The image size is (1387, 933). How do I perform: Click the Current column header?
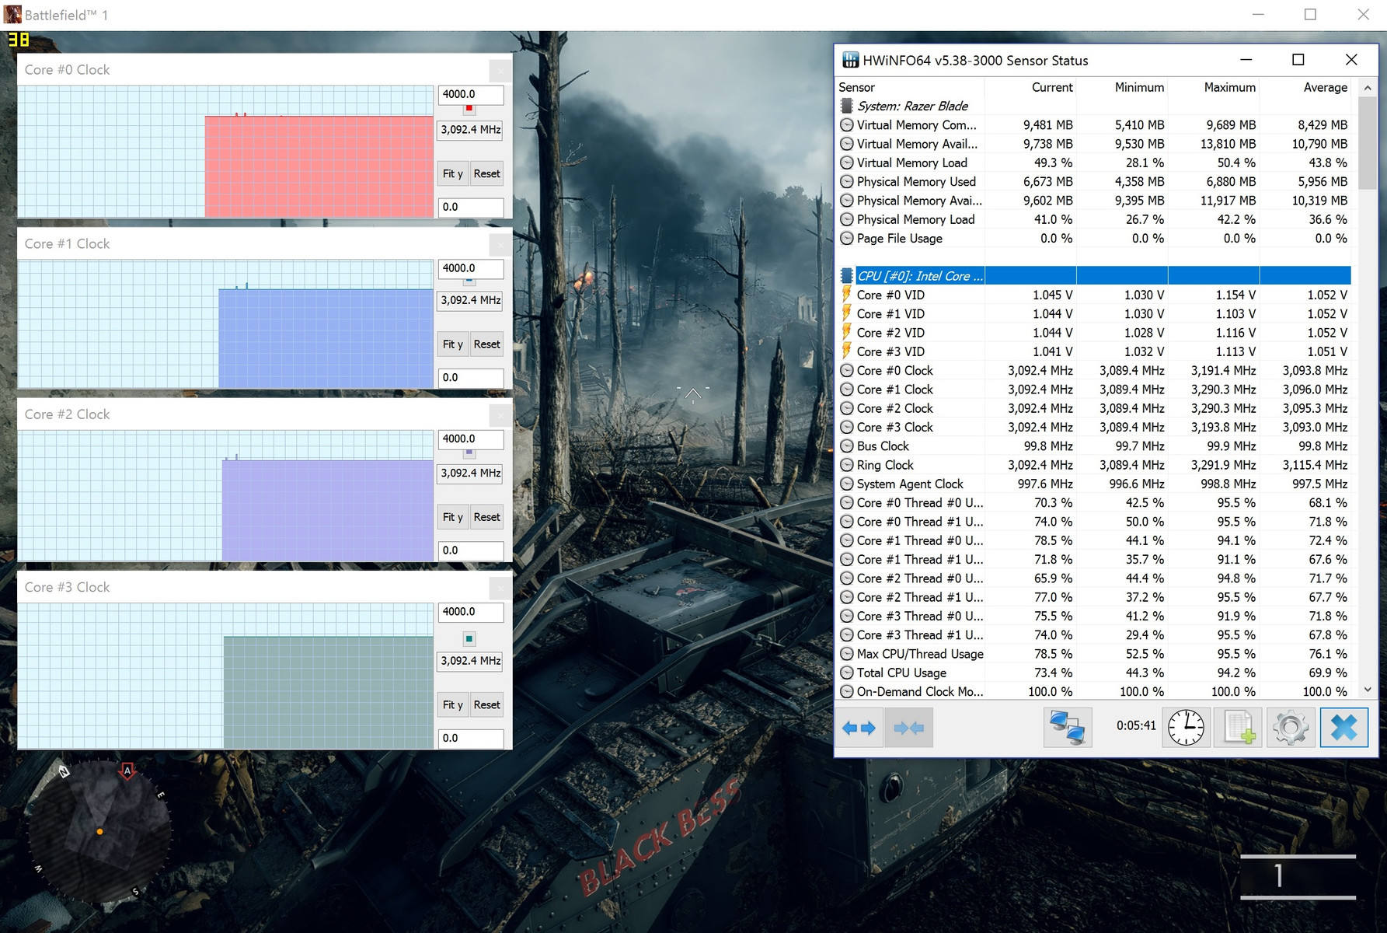tap(1030, 87)
